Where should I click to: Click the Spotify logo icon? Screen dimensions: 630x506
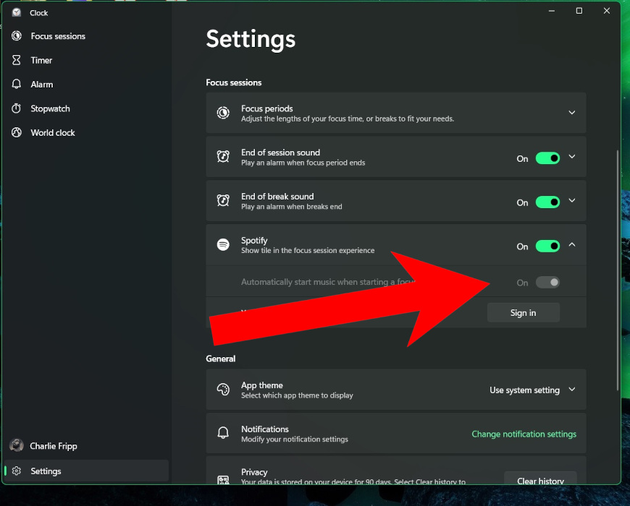[x=223, y=244]
